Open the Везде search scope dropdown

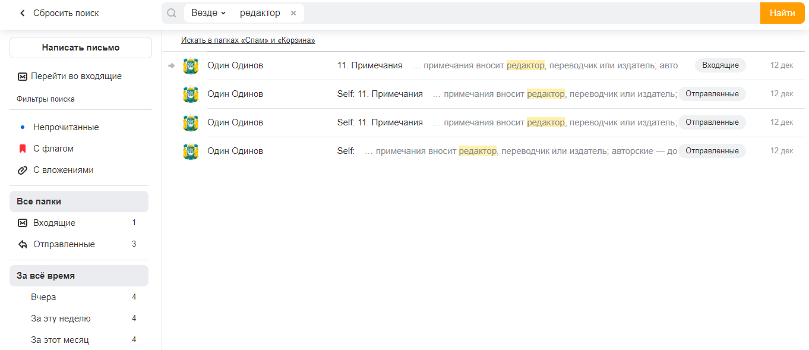(x=208, y=13)
